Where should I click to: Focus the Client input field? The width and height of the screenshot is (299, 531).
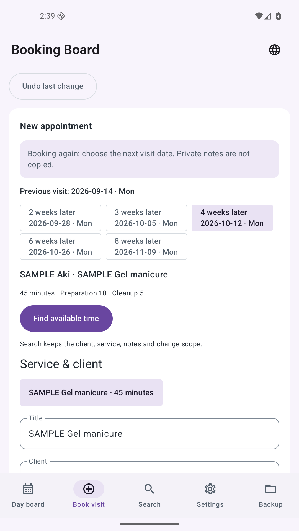(x=149, y=467)
